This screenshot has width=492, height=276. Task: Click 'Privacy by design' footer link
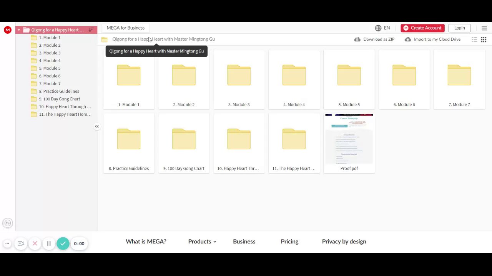tap(344, 242)
